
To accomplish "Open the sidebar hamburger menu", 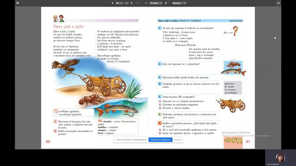I will pos(18,3).
